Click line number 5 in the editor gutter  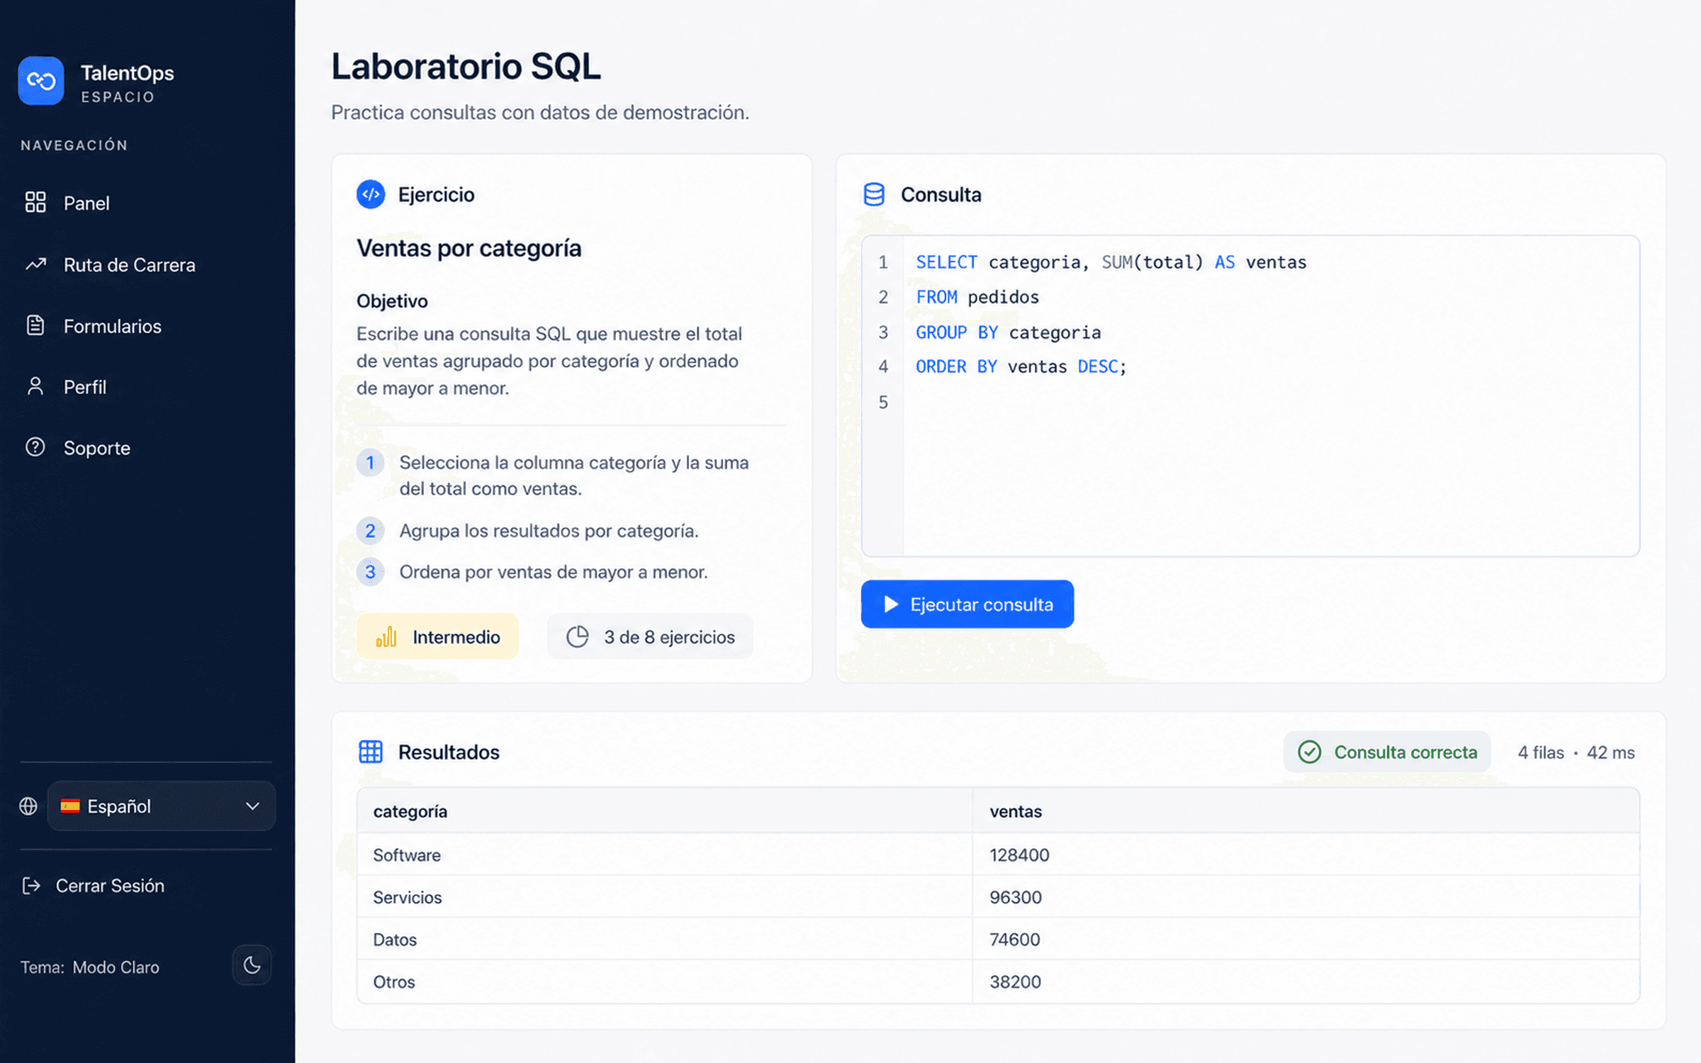click(883, 402)
